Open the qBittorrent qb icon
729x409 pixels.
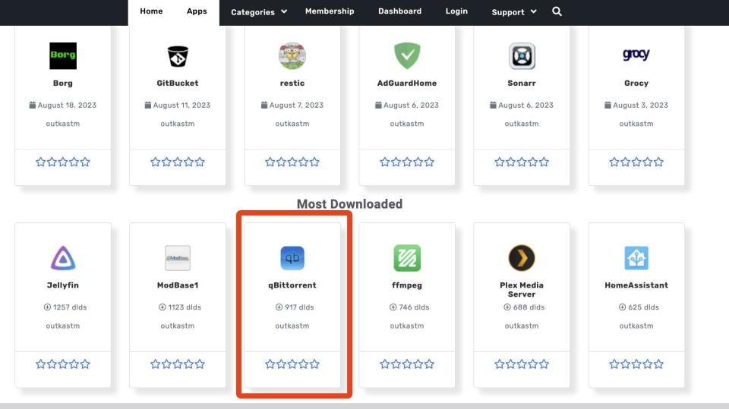(292, 258)
